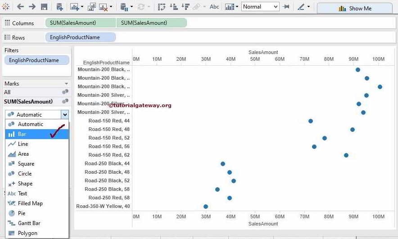The width and height of the screenshot is (398, 239).
Task: Click the Road-150 Red, 62 row label
Action: (109, 155)
